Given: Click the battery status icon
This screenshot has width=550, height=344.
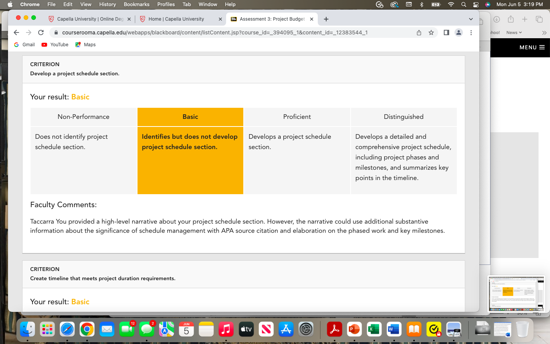Looking at the screenshot, I should pyautogui.click(x=436, y=4).
